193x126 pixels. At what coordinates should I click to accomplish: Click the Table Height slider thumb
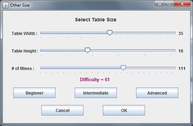(x=87, y=50)
